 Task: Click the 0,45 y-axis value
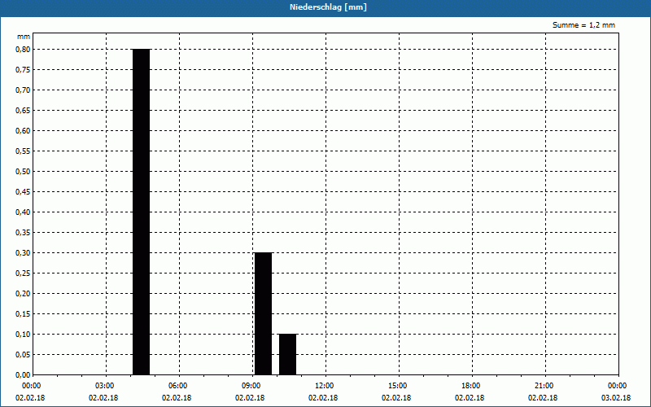pyautogui.click(x=23, y=192)
